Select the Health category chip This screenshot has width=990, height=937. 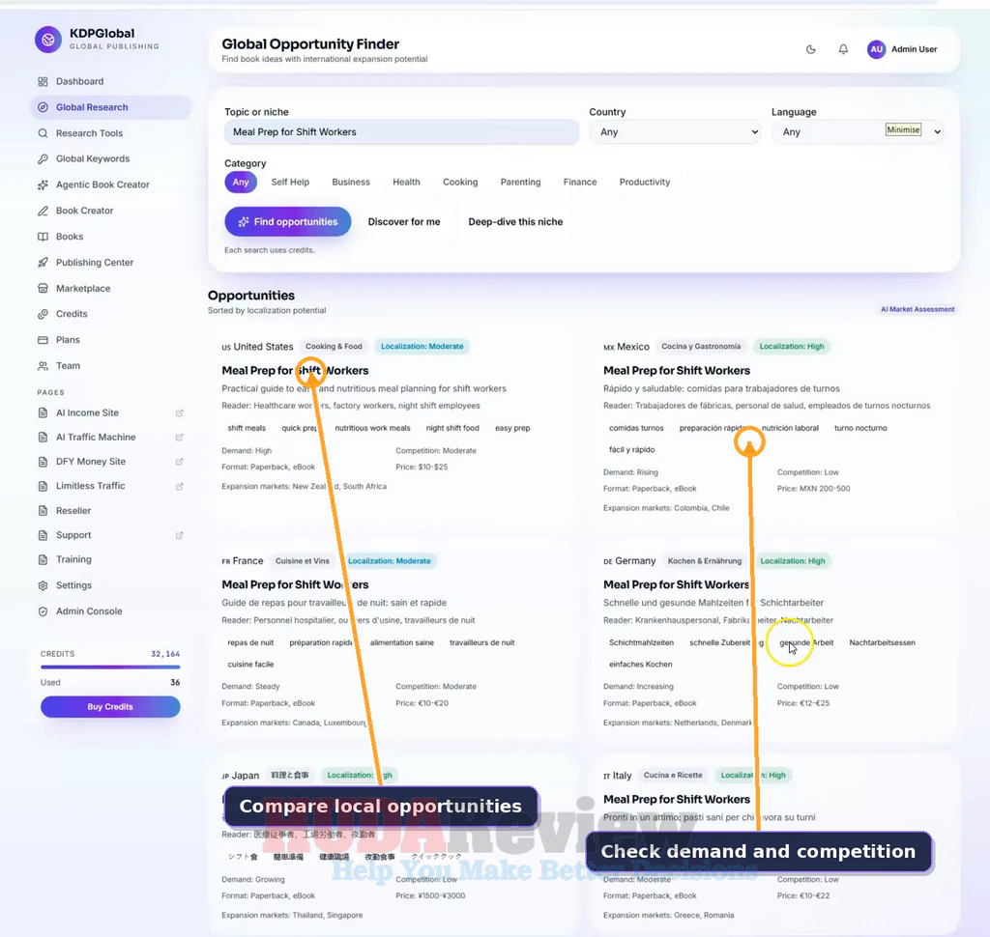click(x=407, y=183)
